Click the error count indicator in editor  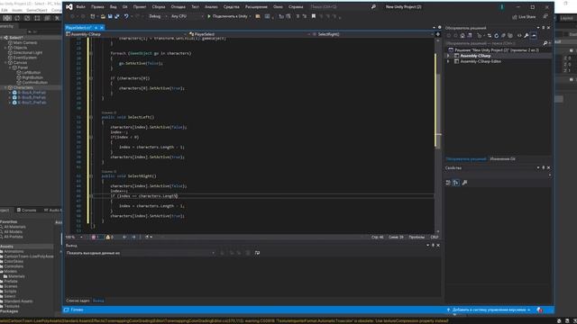point(96,238)
